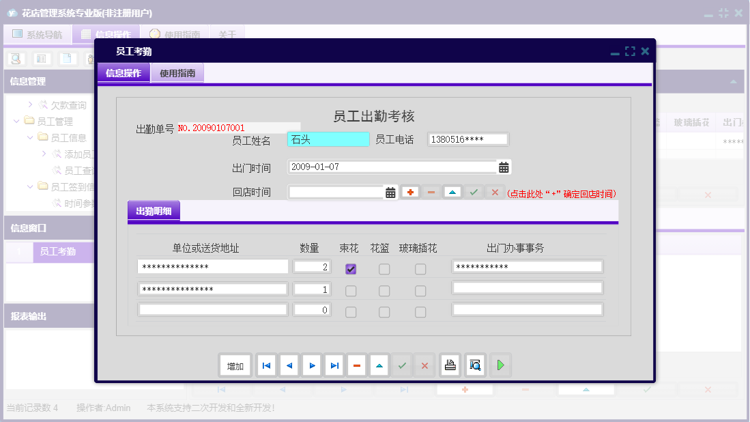Jump to first record with navigation icon
Image resolution: width=750 pixels, height=422 pixels.
tap(266, 365)
